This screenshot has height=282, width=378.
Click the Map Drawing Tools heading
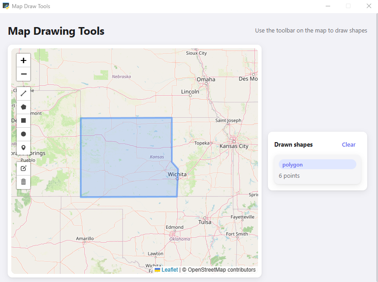pos(56,31)
